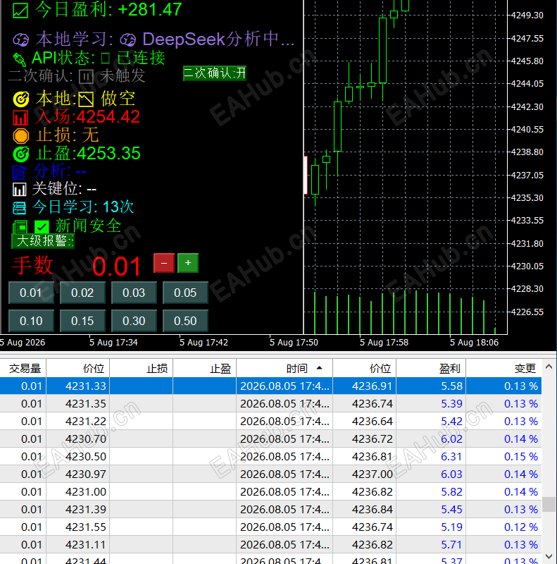
Task: Toggle the 二次确认:开 button
Action: (215, 73)
